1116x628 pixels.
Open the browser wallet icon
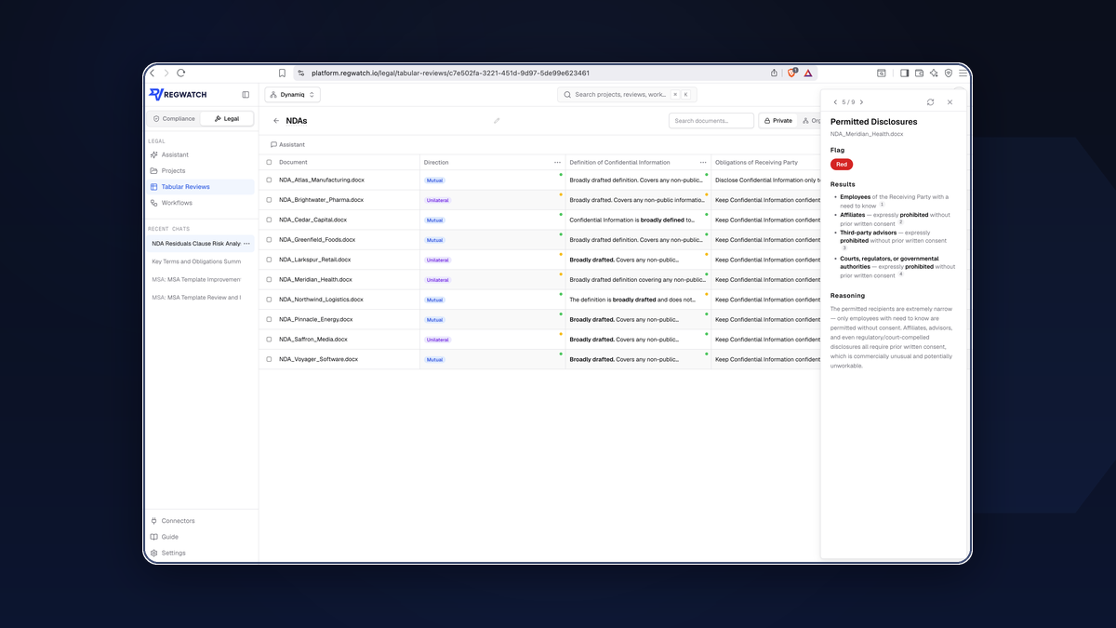pyautogui.click(x=919, y=73)
